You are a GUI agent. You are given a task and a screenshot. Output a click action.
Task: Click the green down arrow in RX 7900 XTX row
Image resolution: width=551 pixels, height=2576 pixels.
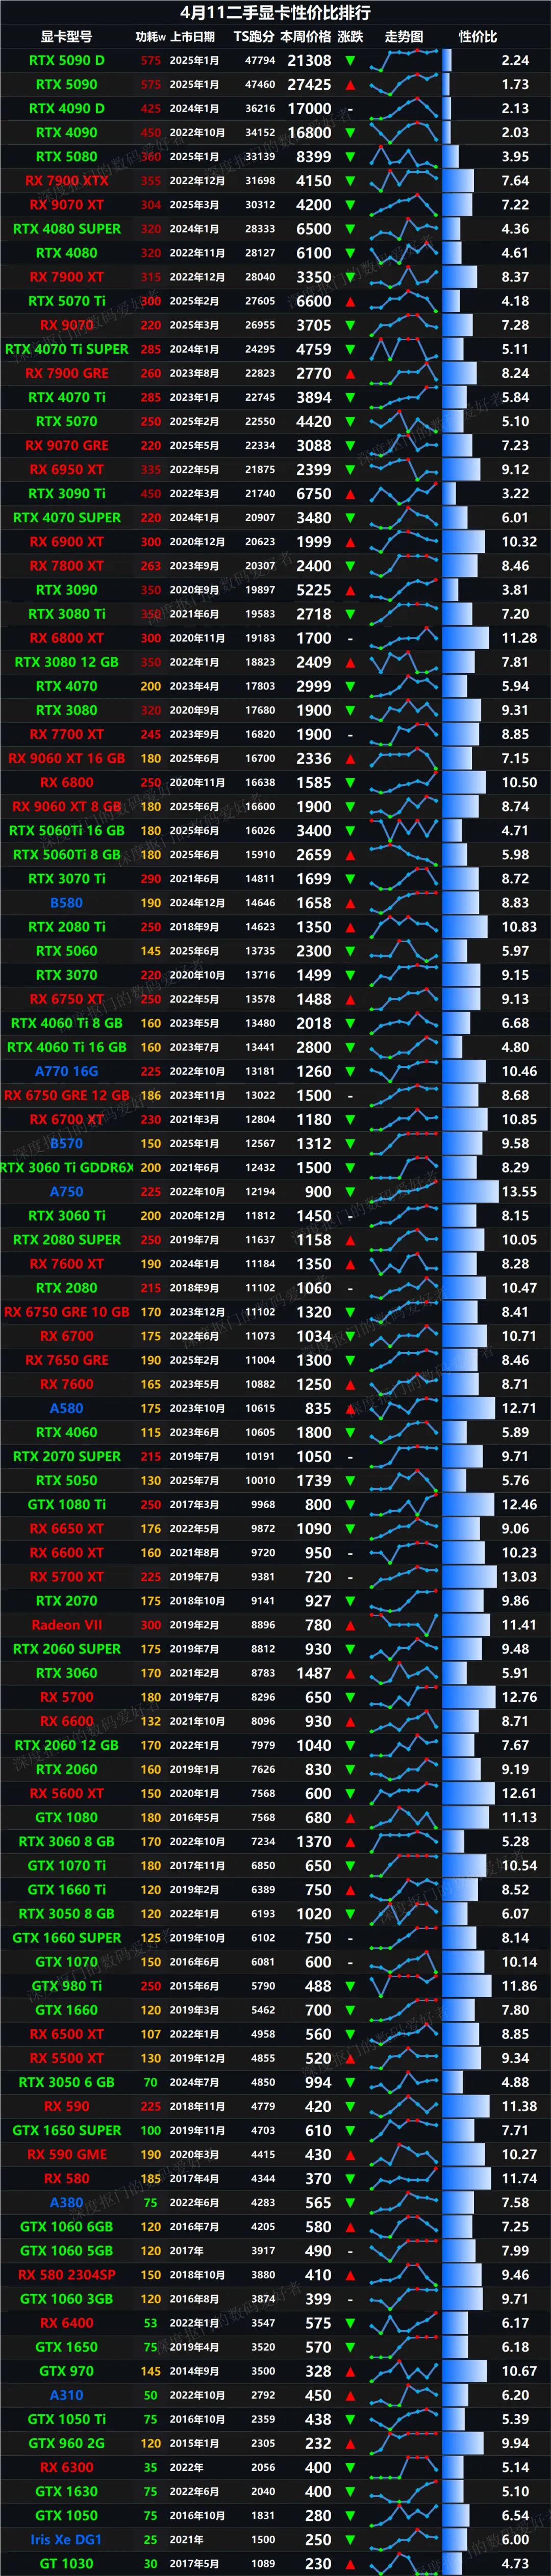(350, 181)
